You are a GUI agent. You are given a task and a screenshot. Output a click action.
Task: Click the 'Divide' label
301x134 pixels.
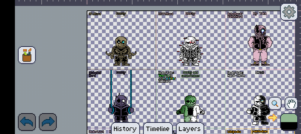click(260, 73)
